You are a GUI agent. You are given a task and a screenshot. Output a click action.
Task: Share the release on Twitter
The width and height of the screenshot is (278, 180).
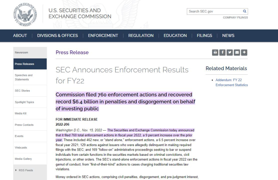point(230,52)
